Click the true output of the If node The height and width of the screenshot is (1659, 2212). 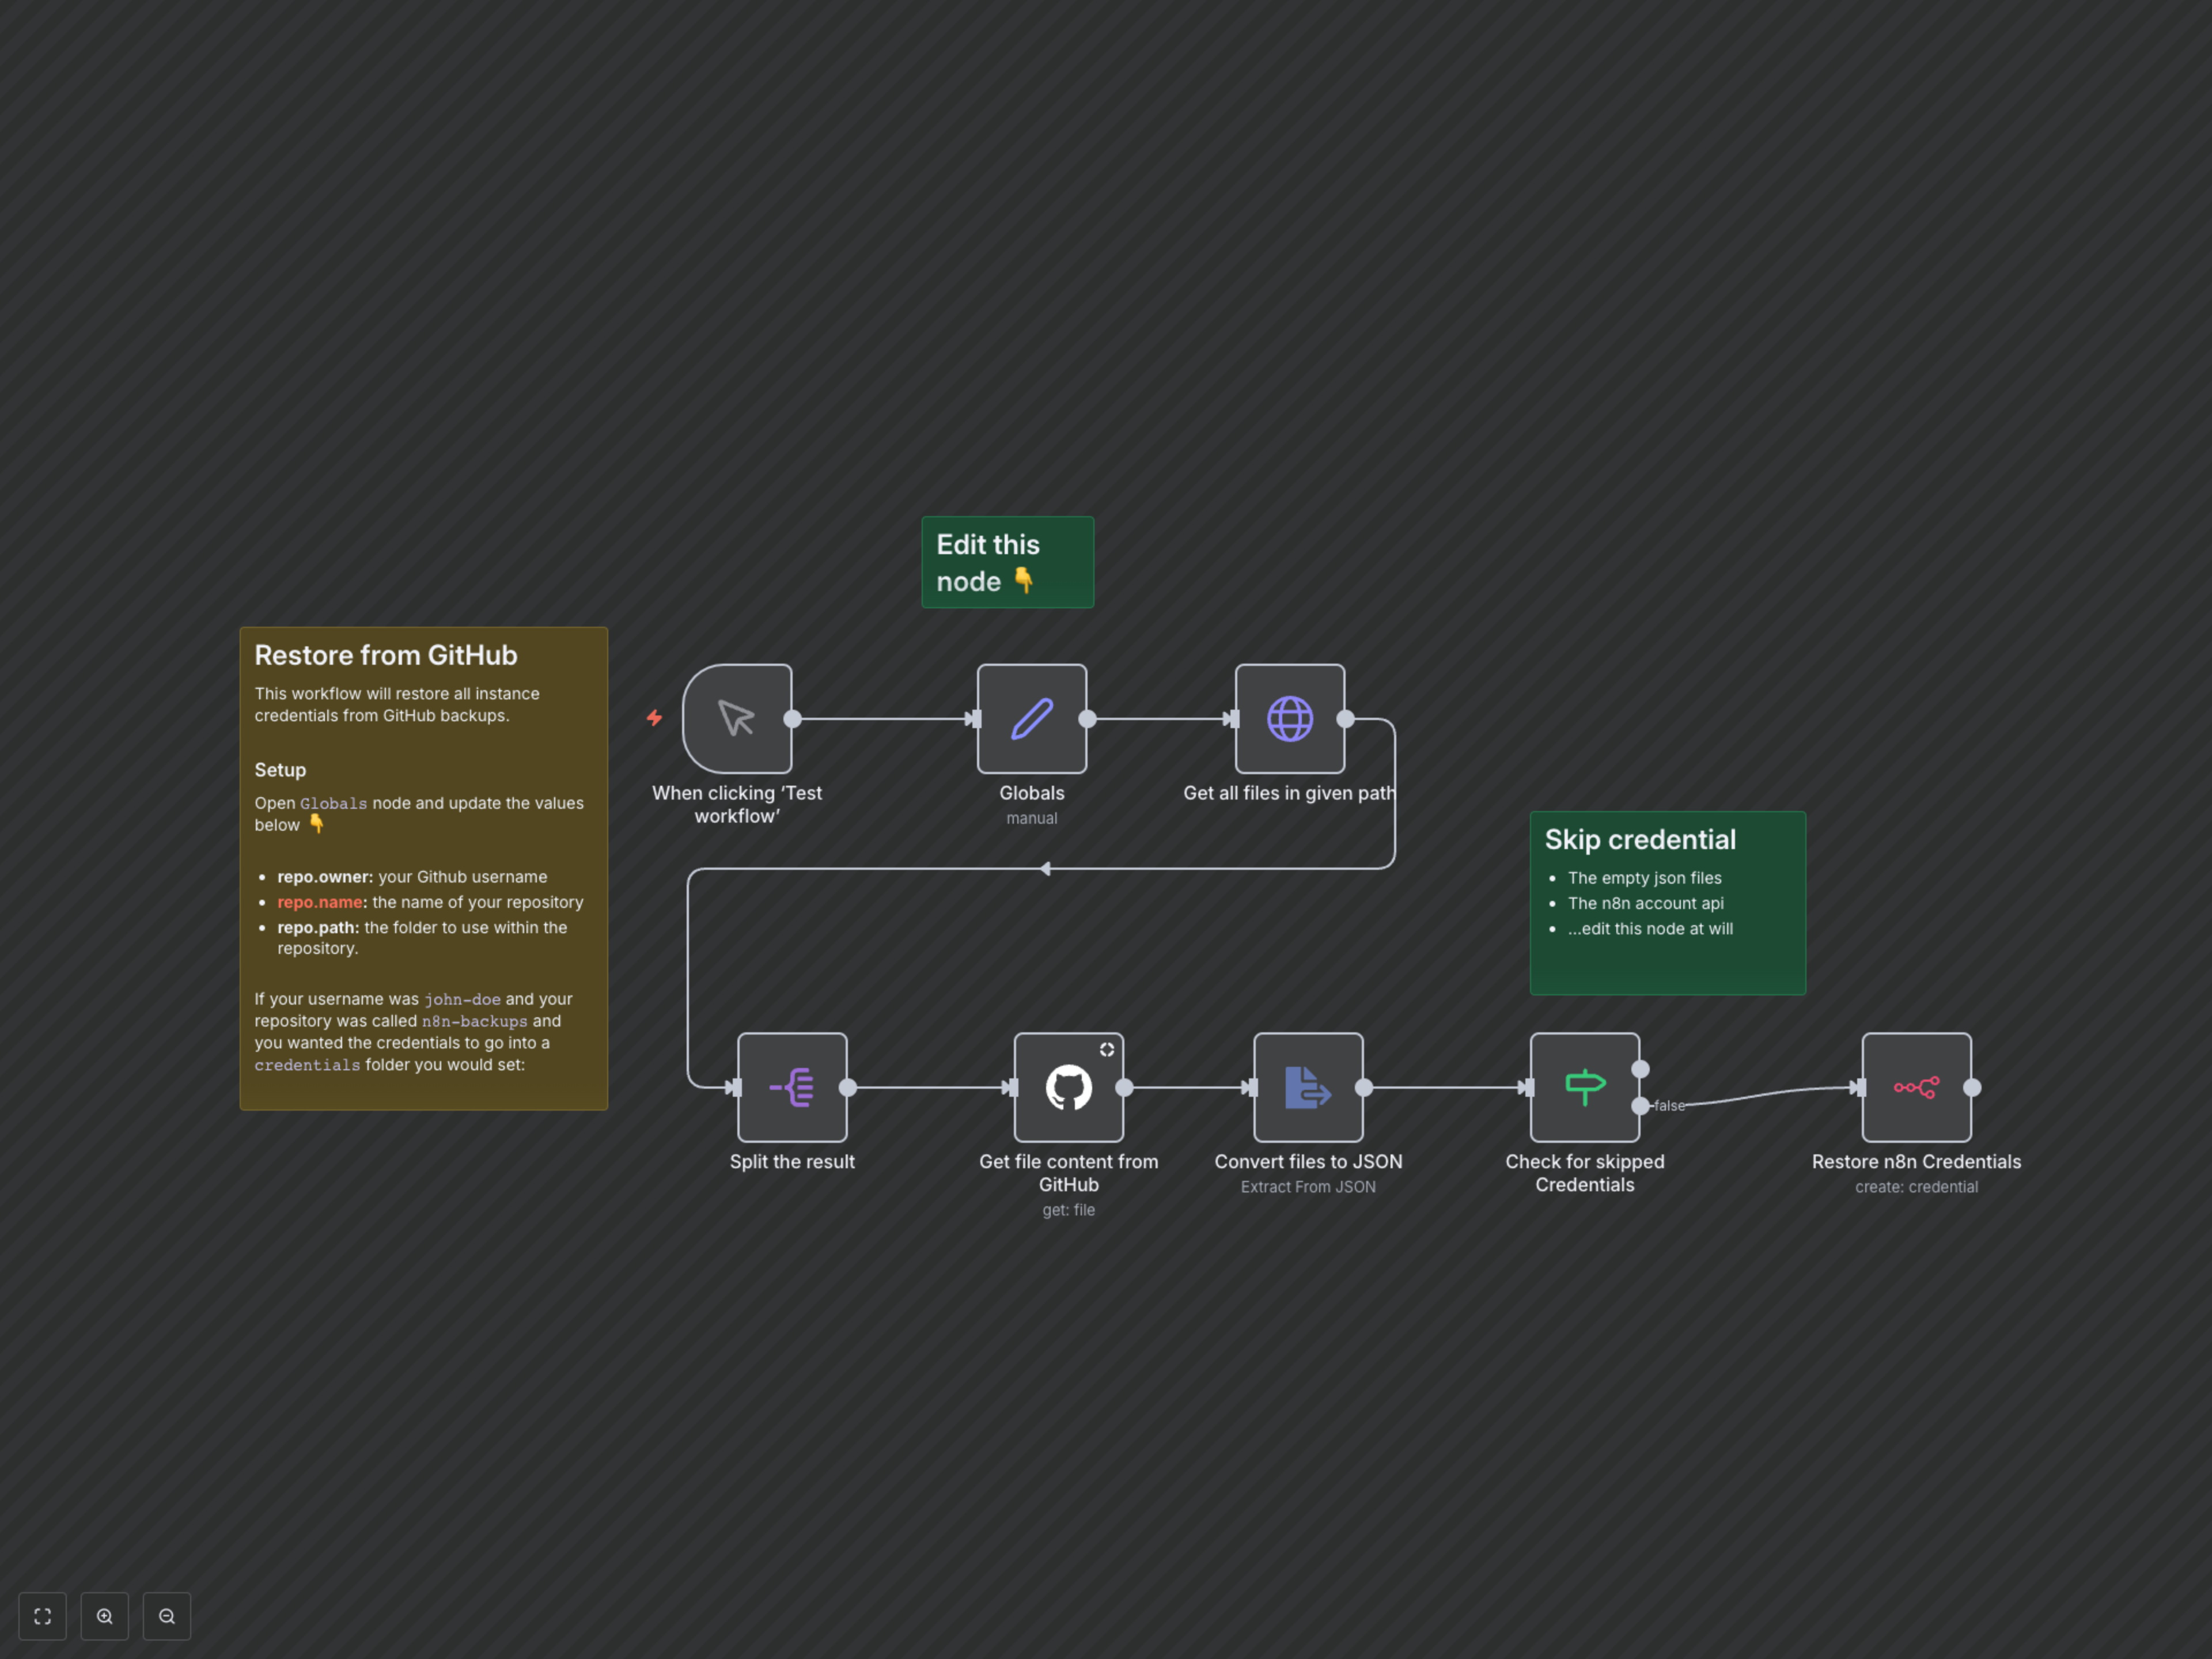[1640, 1069]
